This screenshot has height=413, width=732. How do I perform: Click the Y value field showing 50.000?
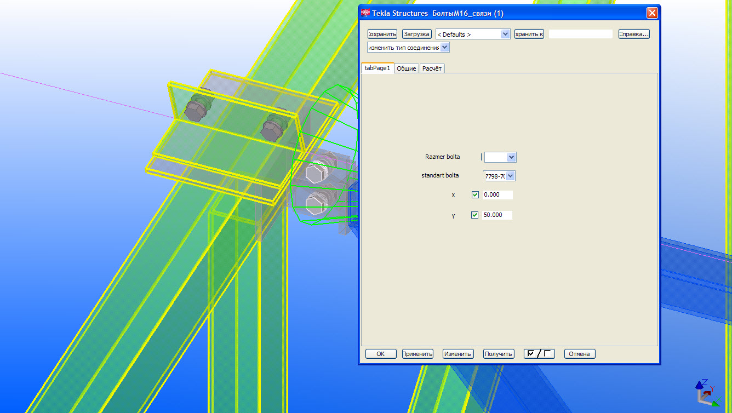point(497,215)
